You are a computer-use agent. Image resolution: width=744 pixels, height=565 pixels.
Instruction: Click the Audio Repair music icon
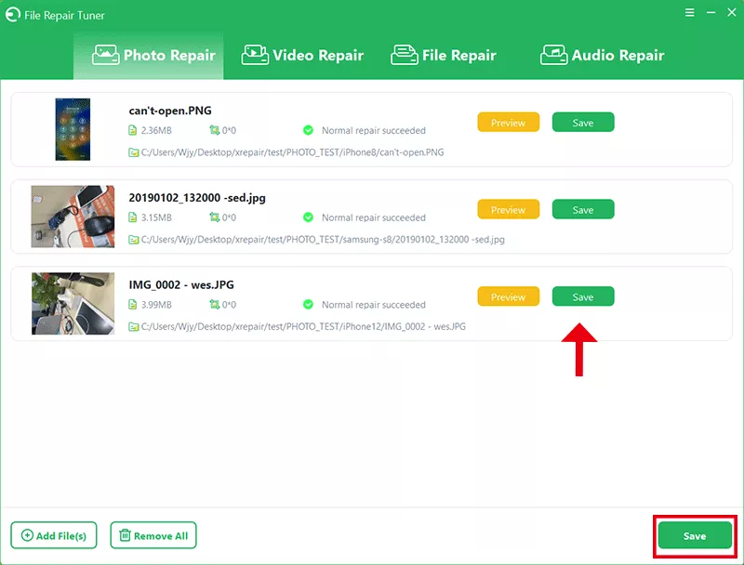click(553, 55)
